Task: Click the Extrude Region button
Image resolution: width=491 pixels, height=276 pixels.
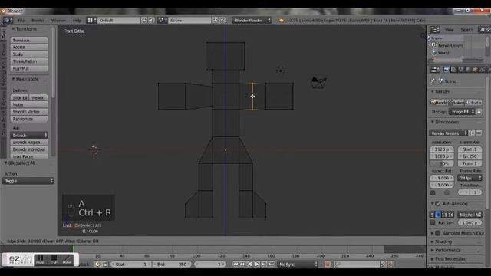Action: (x=29, y=143)
